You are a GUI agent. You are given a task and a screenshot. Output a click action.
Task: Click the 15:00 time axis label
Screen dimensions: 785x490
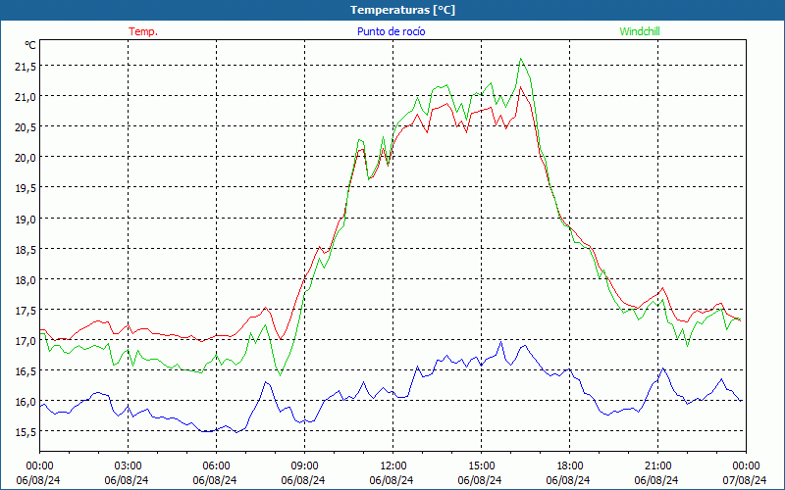481,465
